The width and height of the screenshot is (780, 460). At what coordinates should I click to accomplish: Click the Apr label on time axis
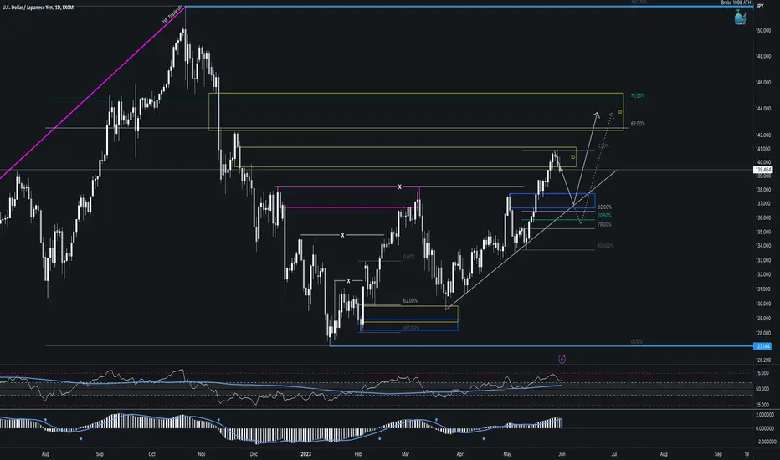[x=459, y=454]
